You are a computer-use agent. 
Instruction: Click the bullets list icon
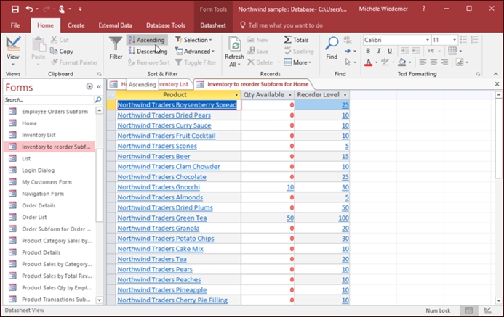[463, 39]
